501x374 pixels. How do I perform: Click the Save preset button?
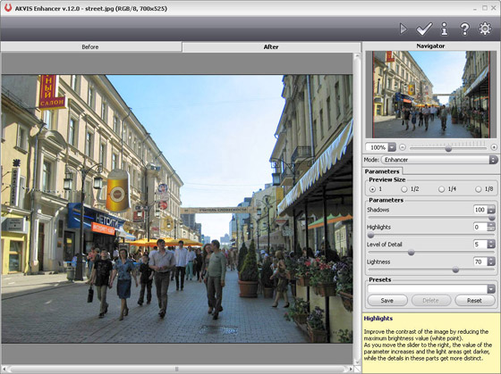pos(387,300)
